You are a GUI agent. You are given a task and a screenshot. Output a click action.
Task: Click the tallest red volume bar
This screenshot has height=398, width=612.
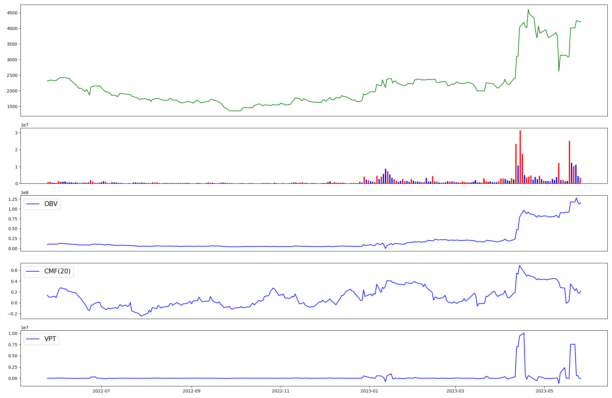[520, 156]
